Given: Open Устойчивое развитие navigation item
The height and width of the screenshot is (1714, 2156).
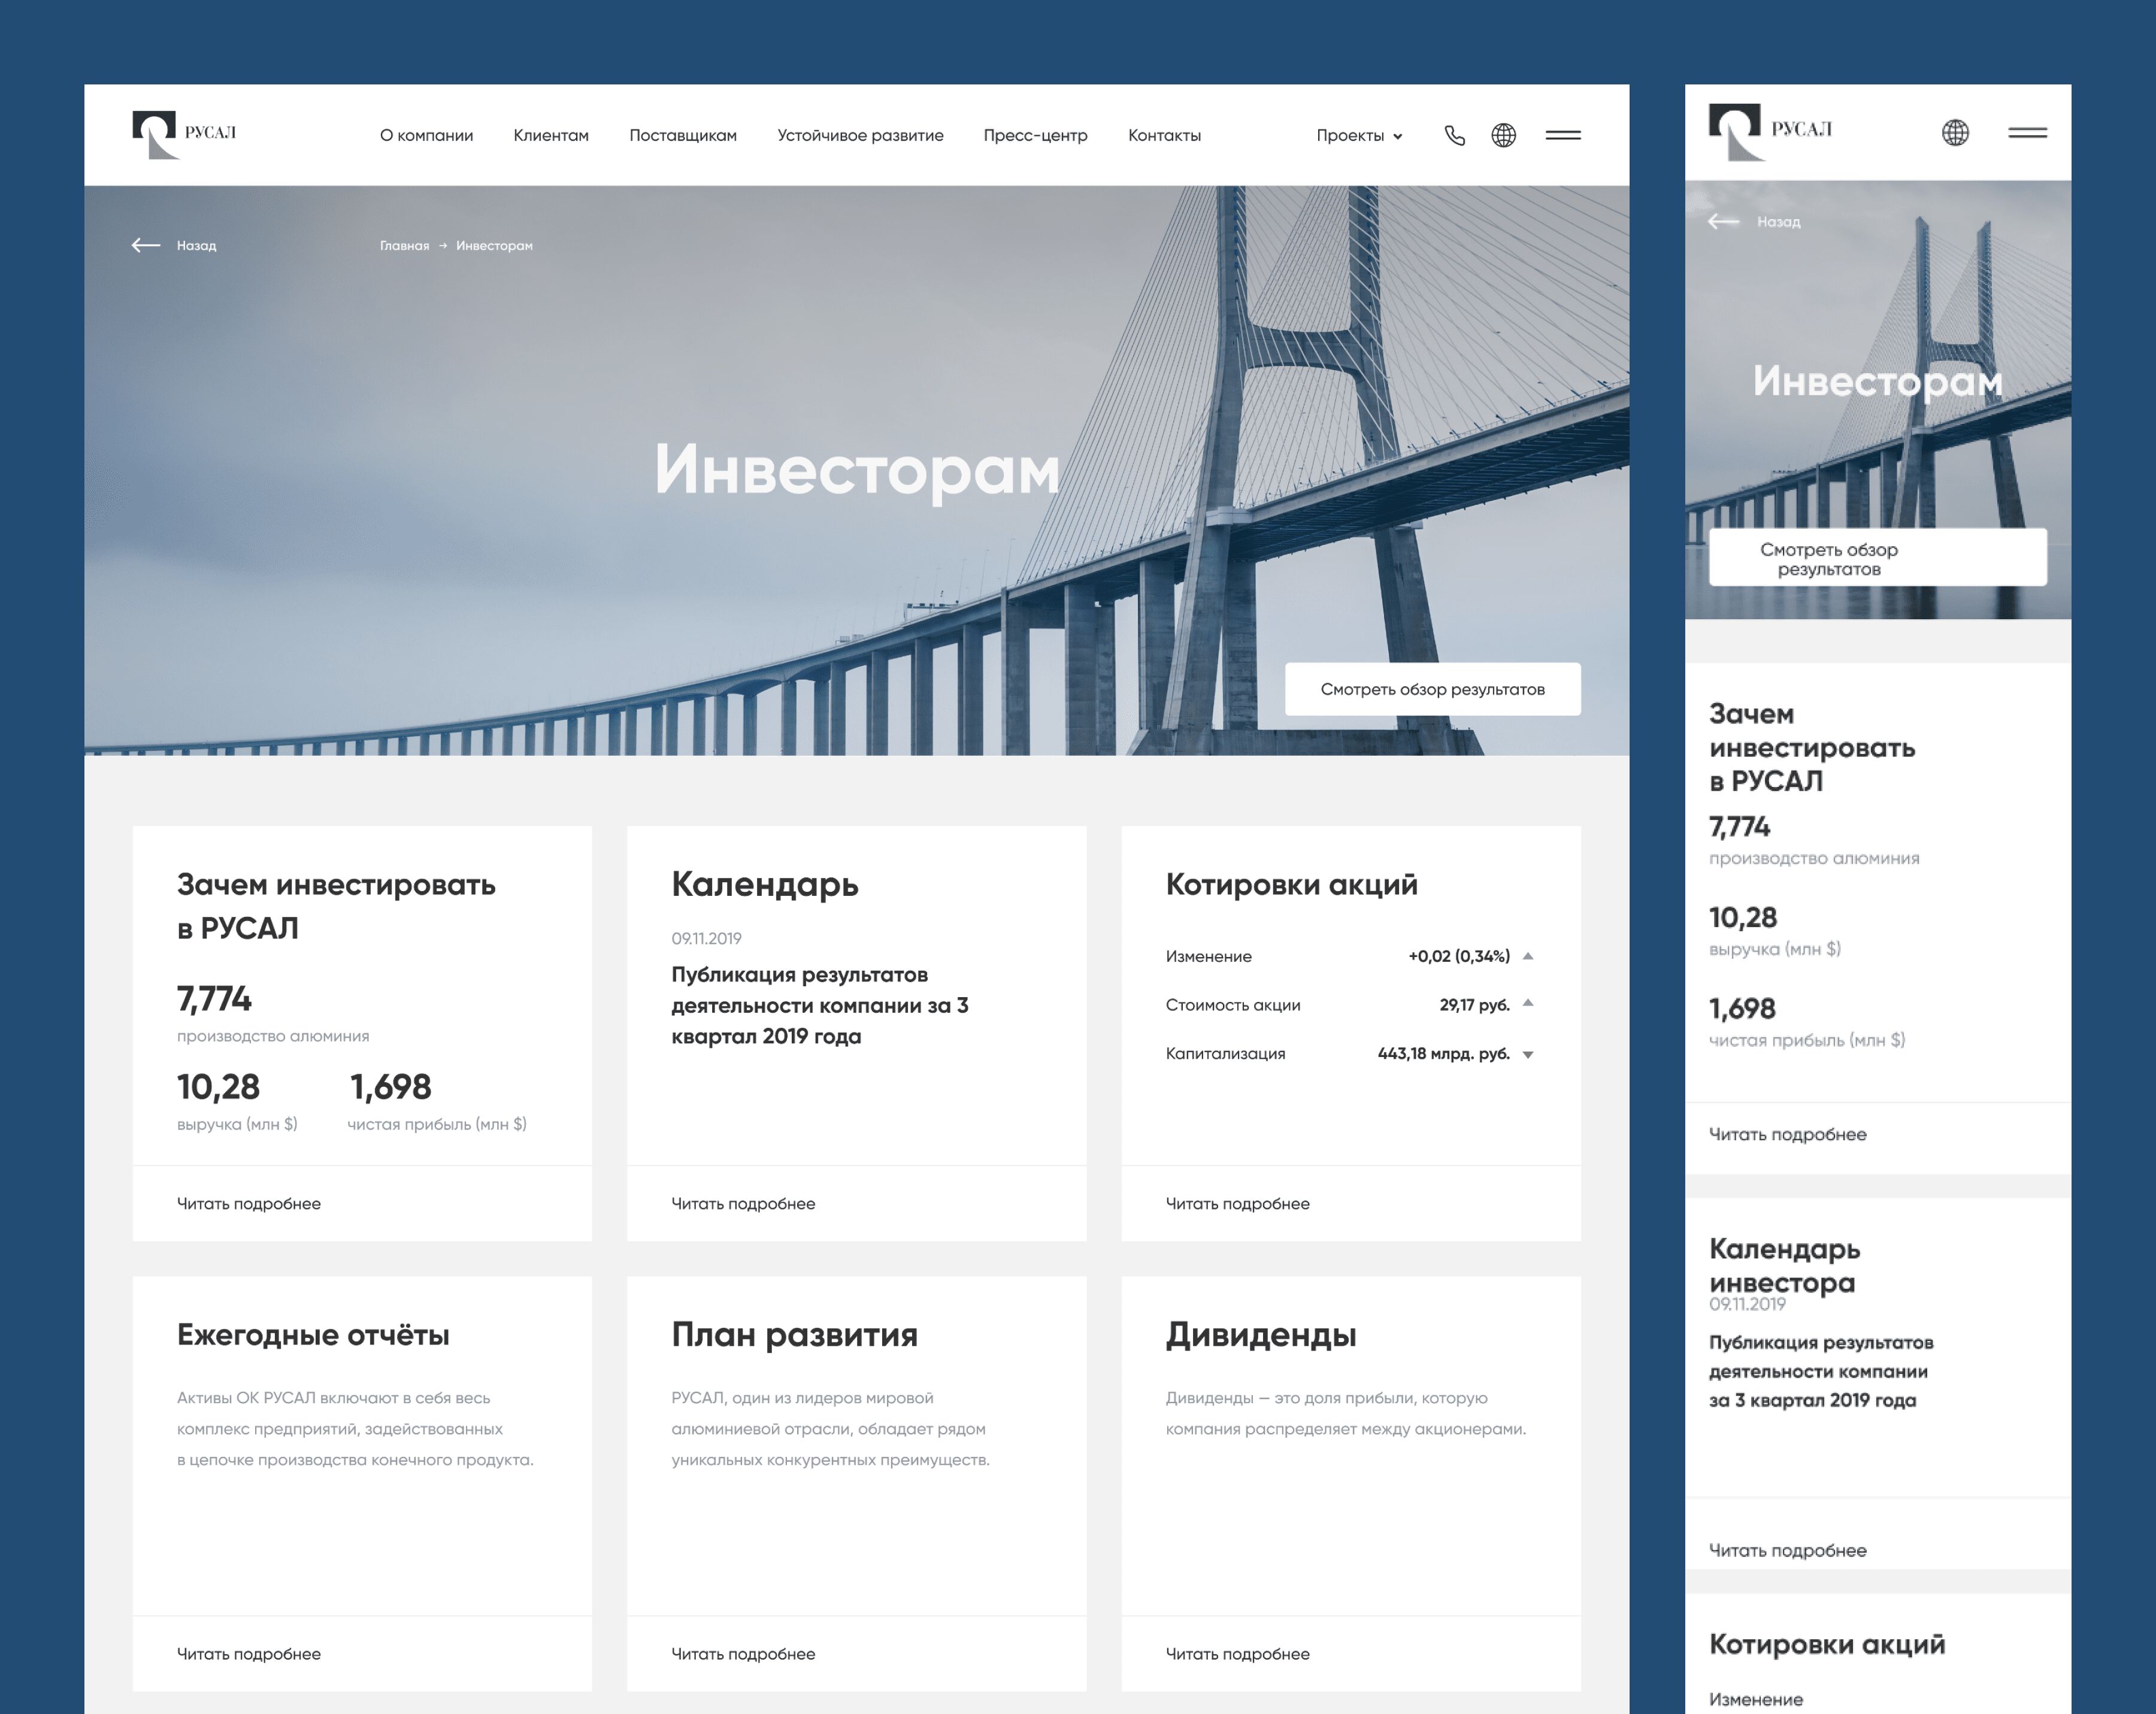Looking at the screenshot, I should coord(860,135).
